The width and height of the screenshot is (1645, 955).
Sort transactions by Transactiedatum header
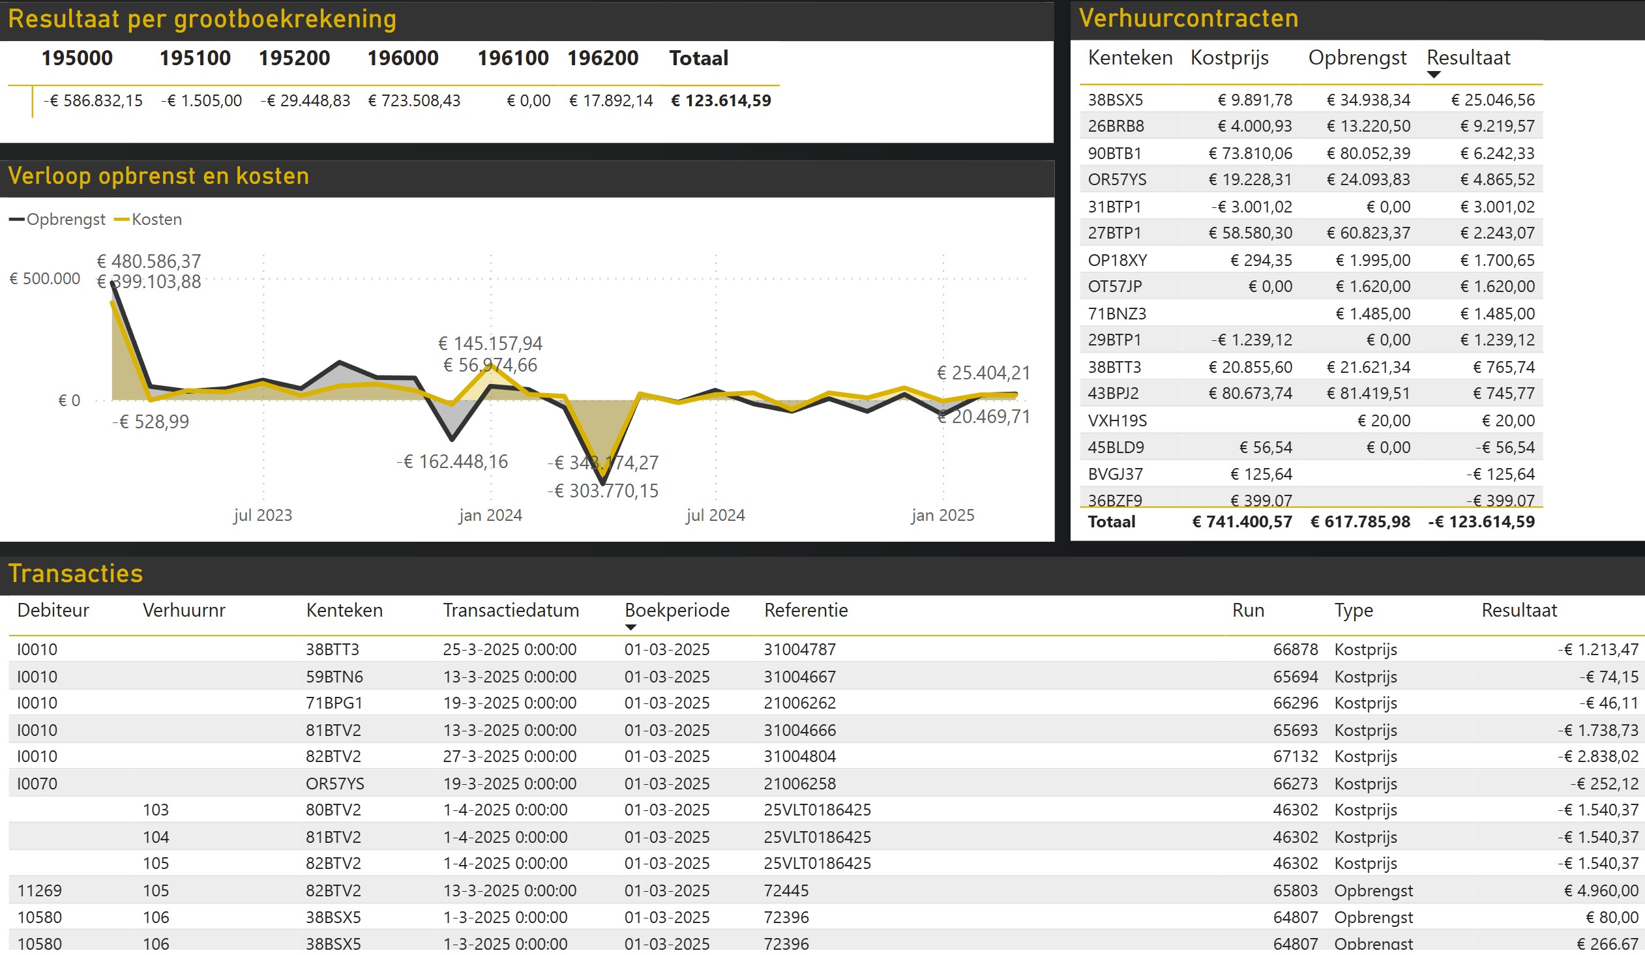click(x=511, y=610)
